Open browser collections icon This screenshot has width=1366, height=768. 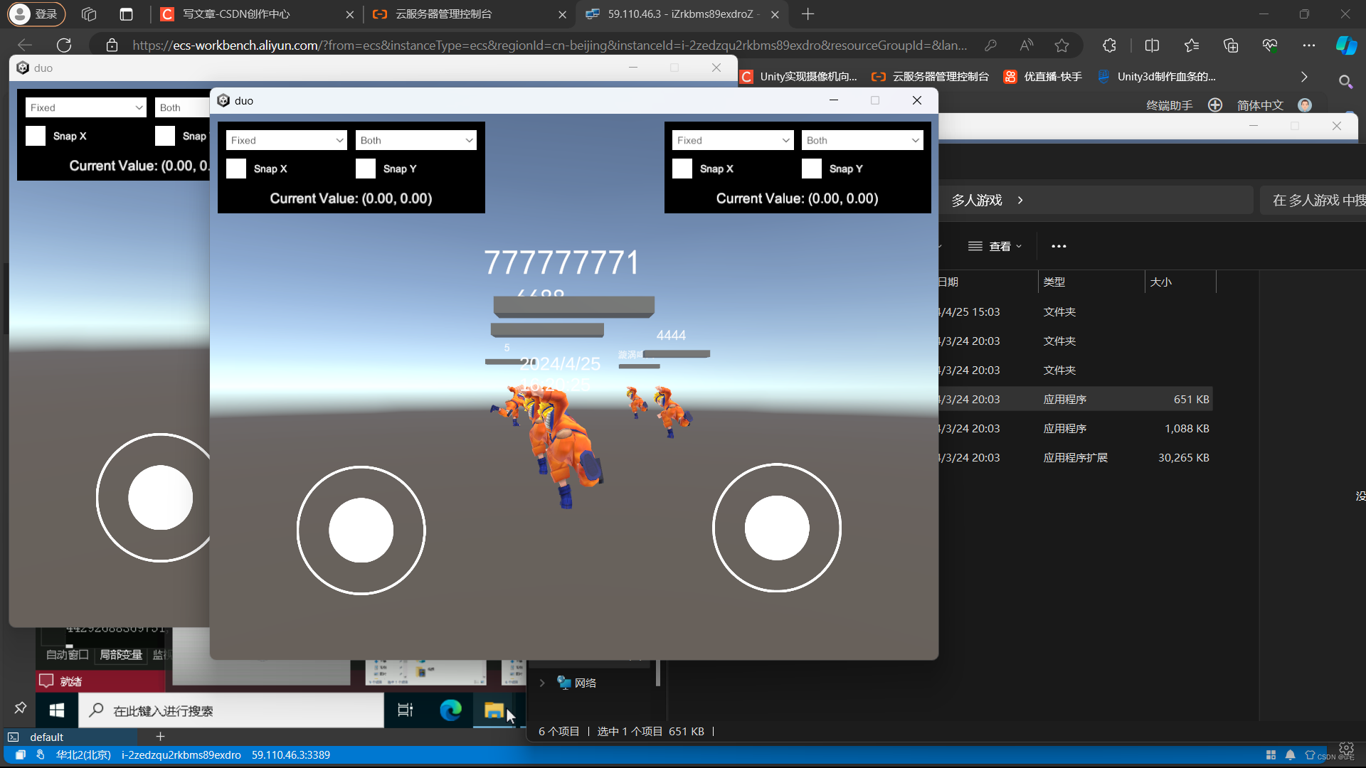pos(1231,46)
